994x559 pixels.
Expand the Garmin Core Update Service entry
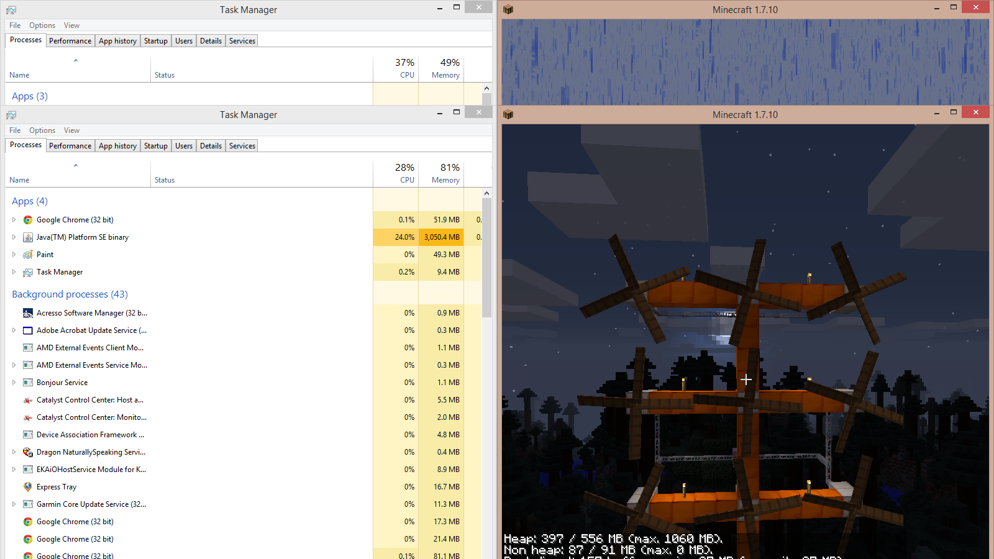pos(14,504)
